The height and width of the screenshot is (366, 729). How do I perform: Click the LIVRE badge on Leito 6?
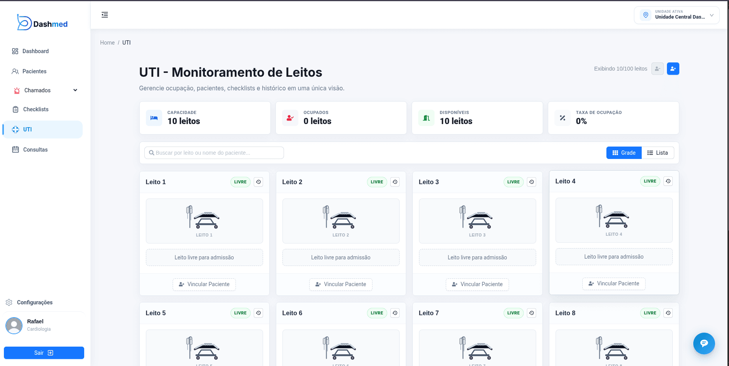pos(377,313)
